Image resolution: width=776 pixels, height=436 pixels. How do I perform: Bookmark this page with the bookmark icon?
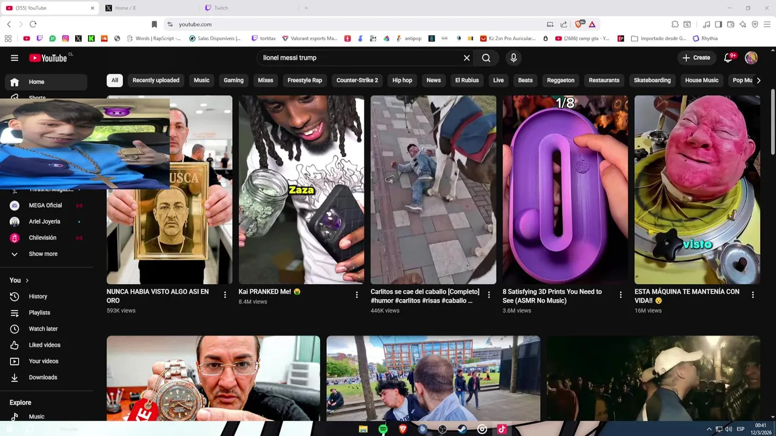(154, 24)
